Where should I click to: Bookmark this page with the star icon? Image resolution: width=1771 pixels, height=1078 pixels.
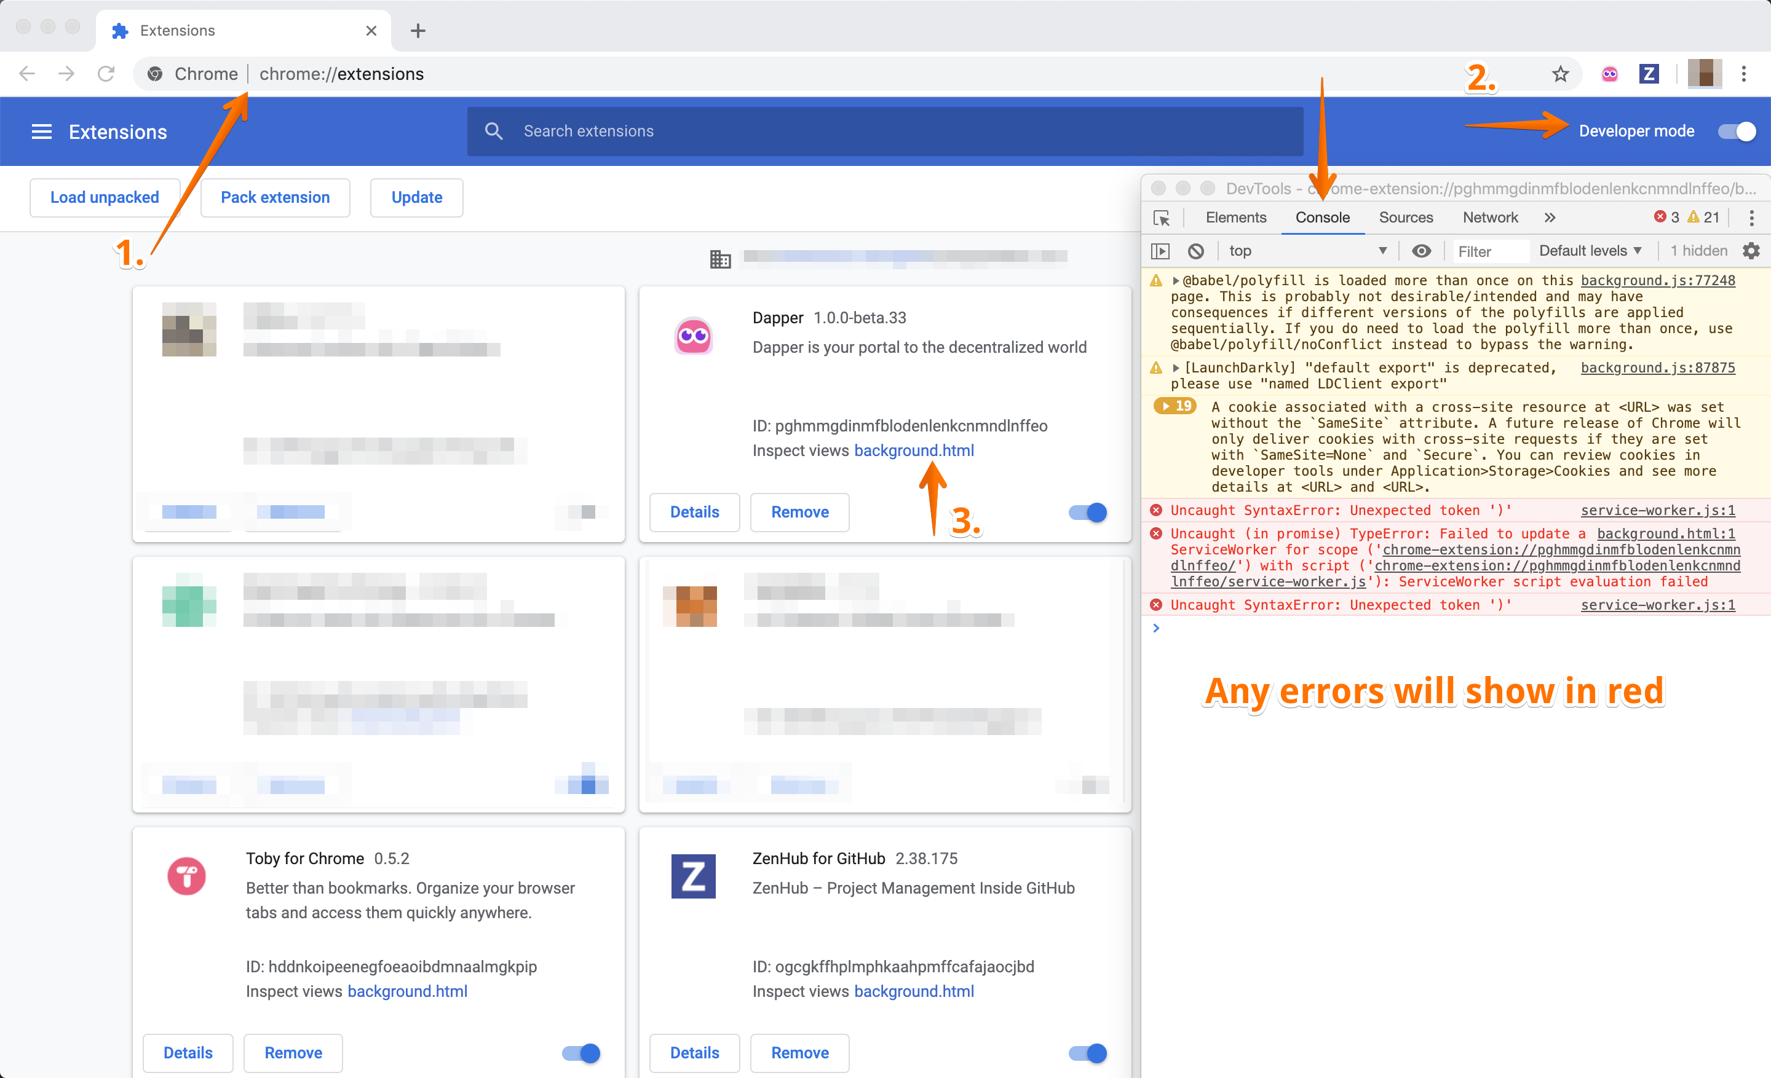pos(1559,73)
